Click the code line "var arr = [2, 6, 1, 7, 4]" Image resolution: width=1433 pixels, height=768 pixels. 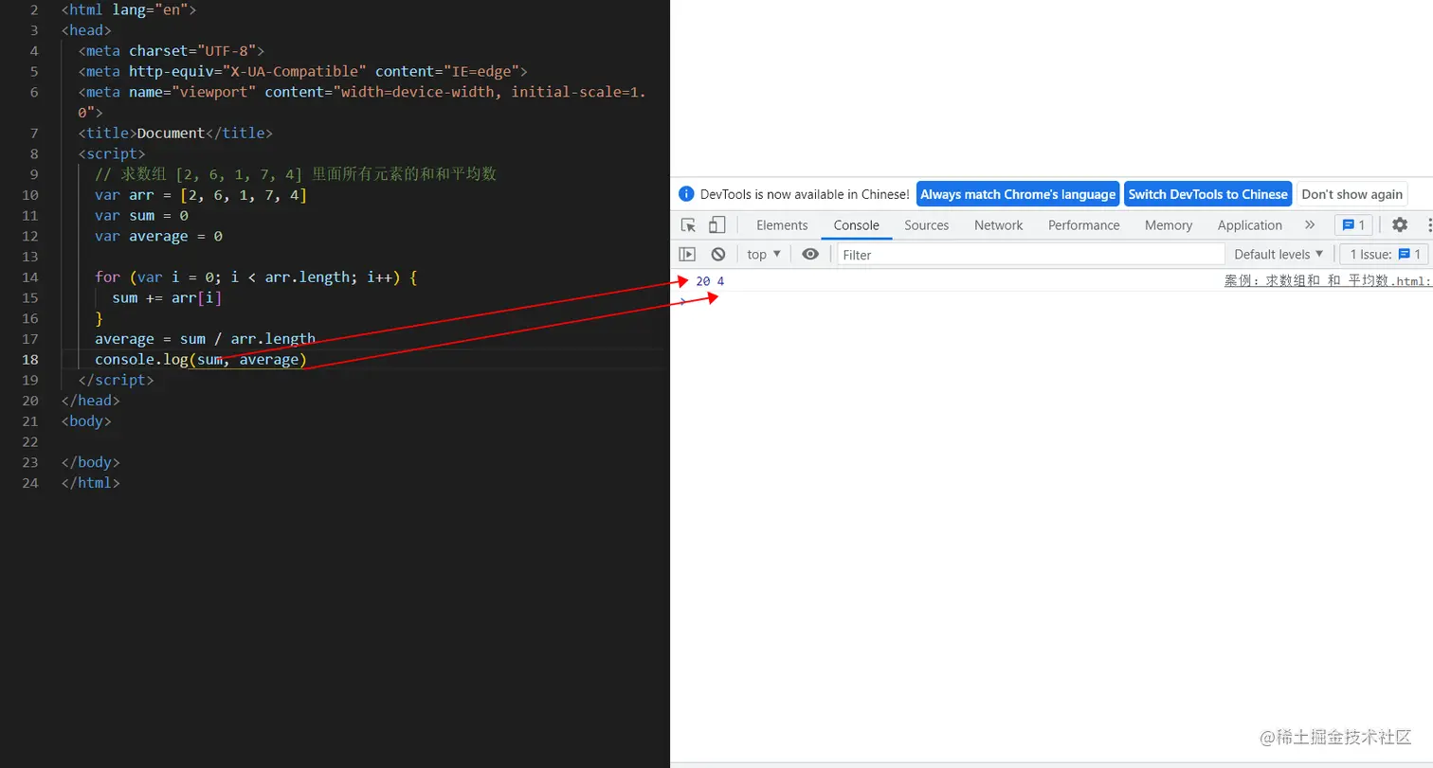201,195
